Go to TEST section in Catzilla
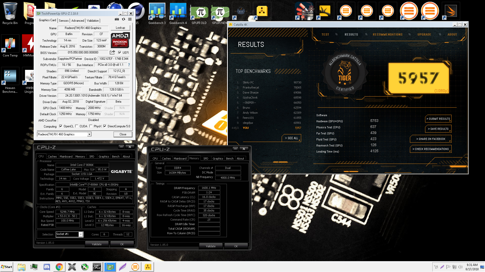 (325, 35)
